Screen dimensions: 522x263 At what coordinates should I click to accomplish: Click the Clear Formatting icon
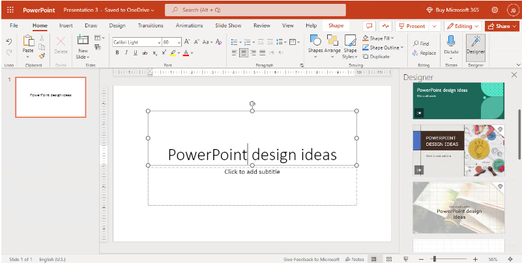[x=220, y=42]
